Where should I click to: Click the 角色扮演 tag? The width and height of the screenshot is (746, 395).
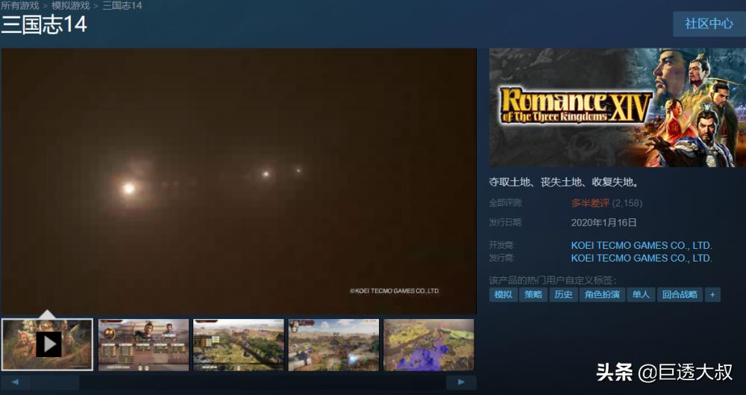(602, 294)
